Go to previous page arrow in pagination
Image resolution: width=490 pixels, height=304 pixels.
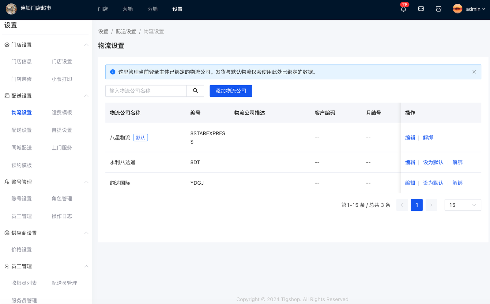(x=402, y=205)
